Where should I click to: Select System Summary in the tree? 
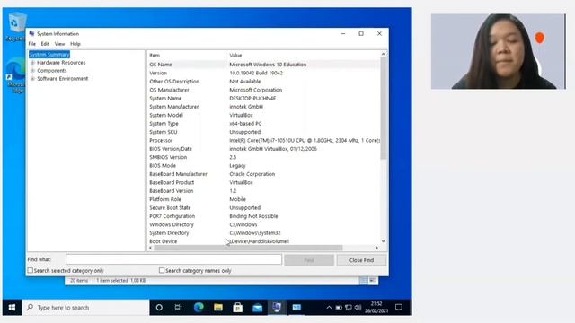click(49, 54)
